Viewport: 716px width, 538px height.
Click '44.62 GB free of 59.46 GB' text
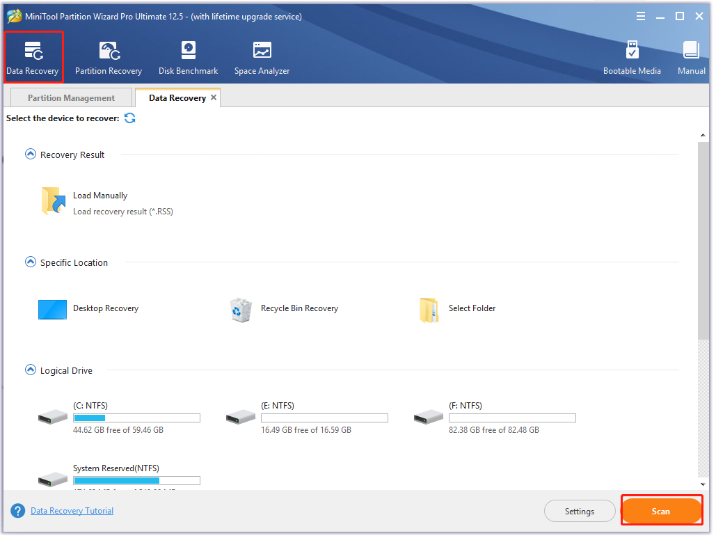118,429
